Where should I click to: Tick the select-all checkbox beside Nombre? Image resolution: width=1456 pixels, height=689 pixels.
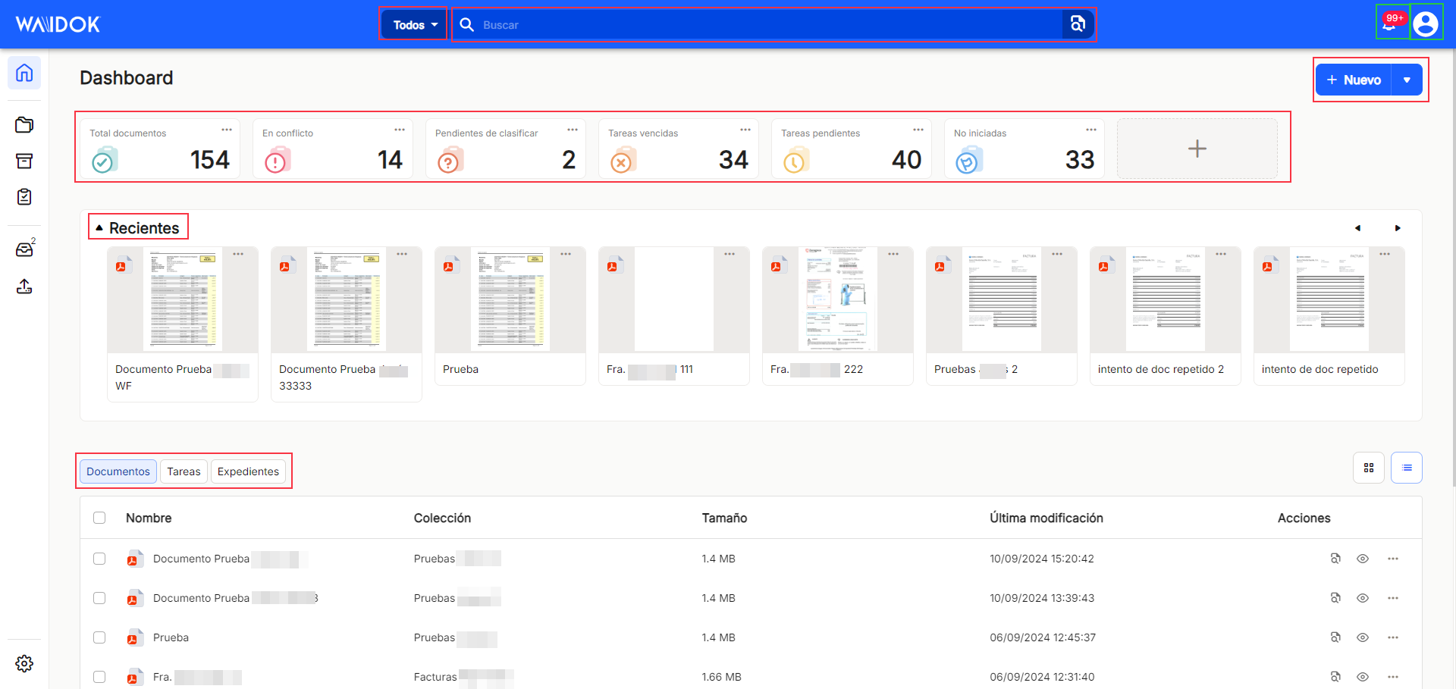[x=99, y=518]
